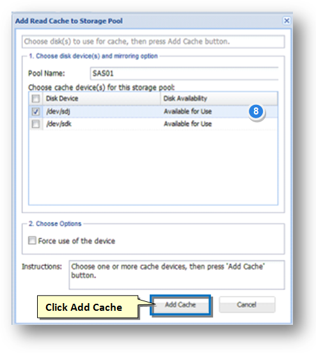Cancel adding the read cache

(247, 305)
